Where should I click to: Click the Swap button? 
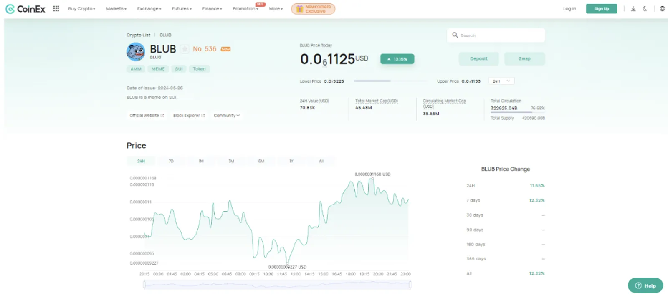point(525,59)
